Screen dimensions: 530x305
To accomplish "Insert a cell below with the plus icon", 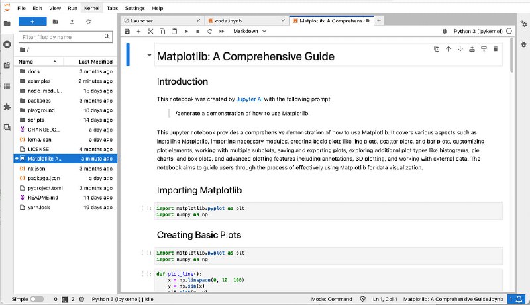I will (x=138, y=31).
